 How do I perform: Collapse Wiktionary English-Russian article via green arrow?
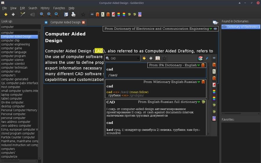tap(199, 82)
